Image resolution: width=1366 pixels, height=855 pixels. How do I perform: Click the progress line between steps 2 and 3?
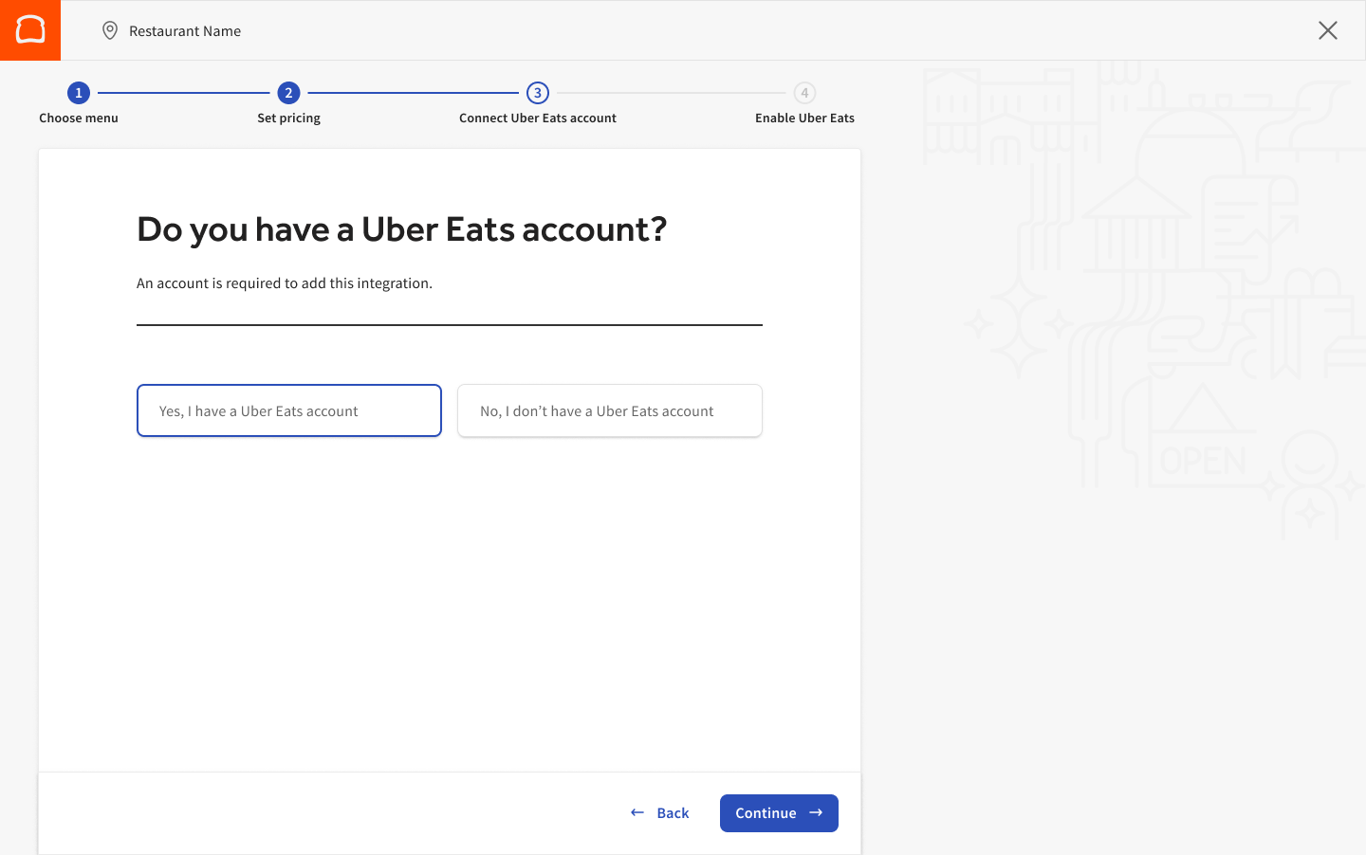click(413, 93)
